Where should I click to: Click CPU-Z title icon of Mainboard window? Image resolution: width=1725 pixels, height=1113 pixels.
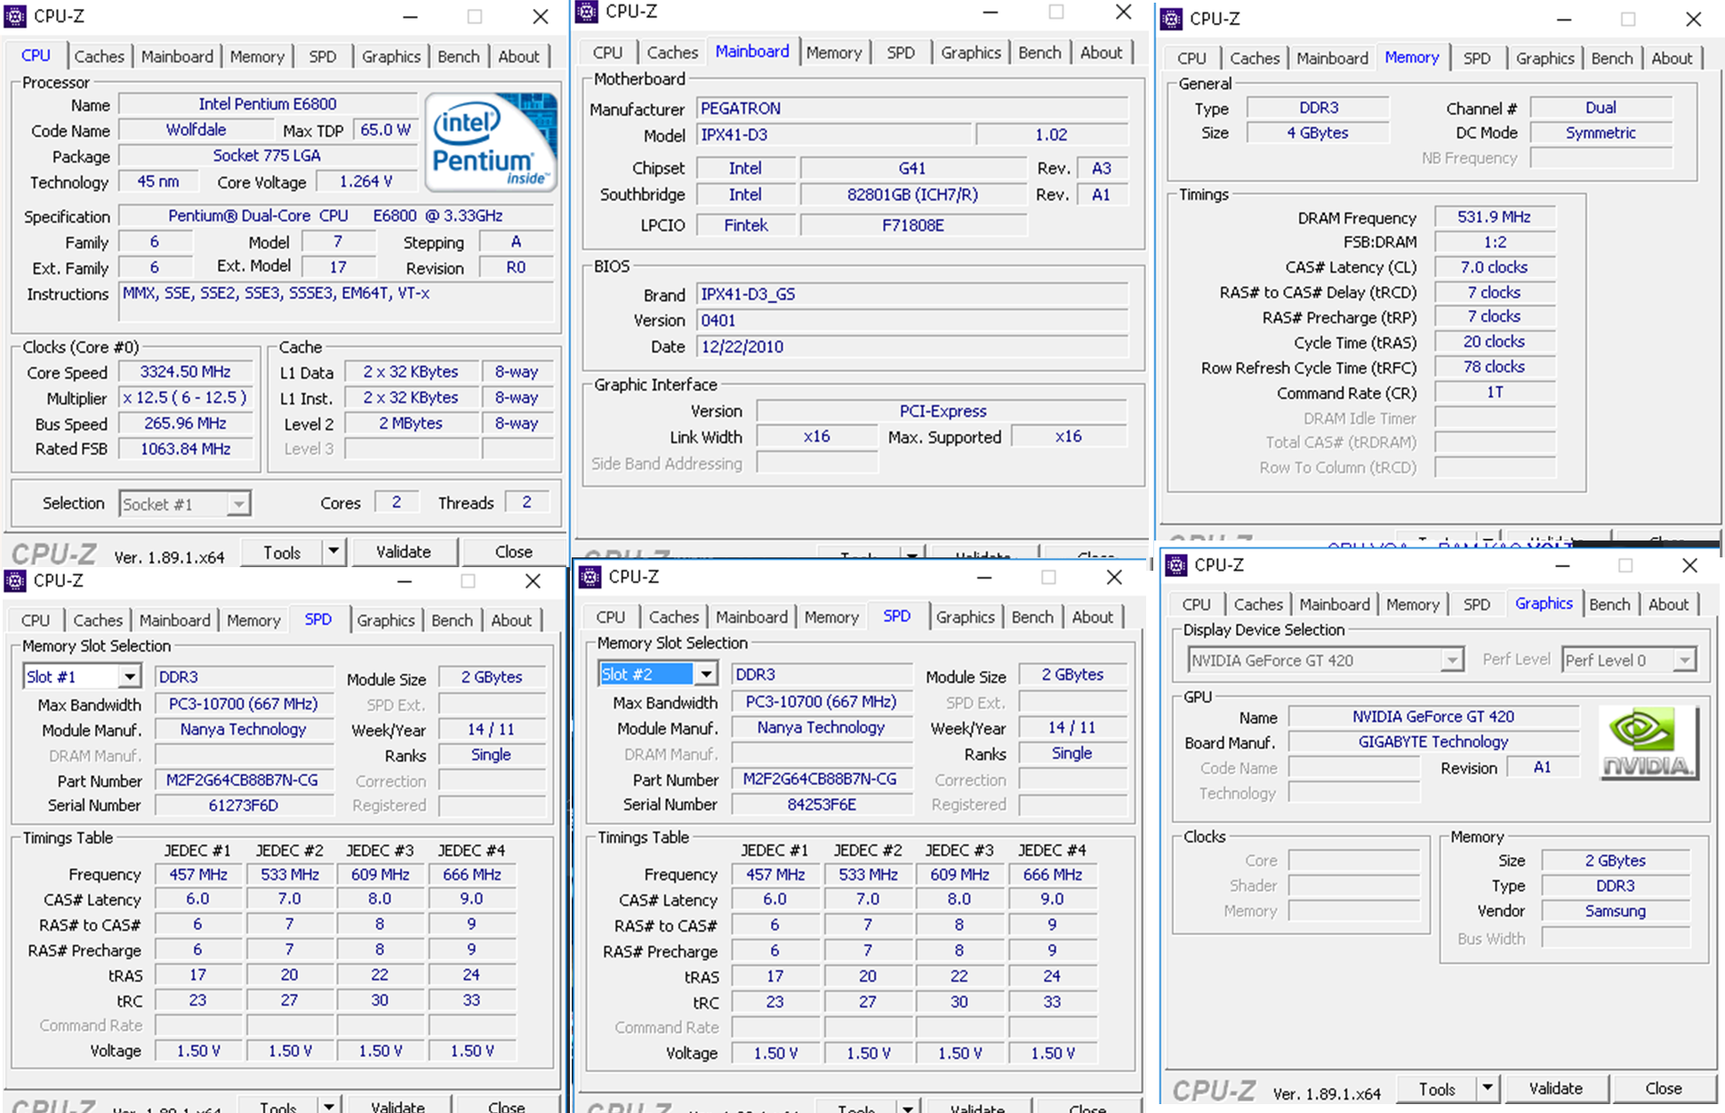coord(587,12)
